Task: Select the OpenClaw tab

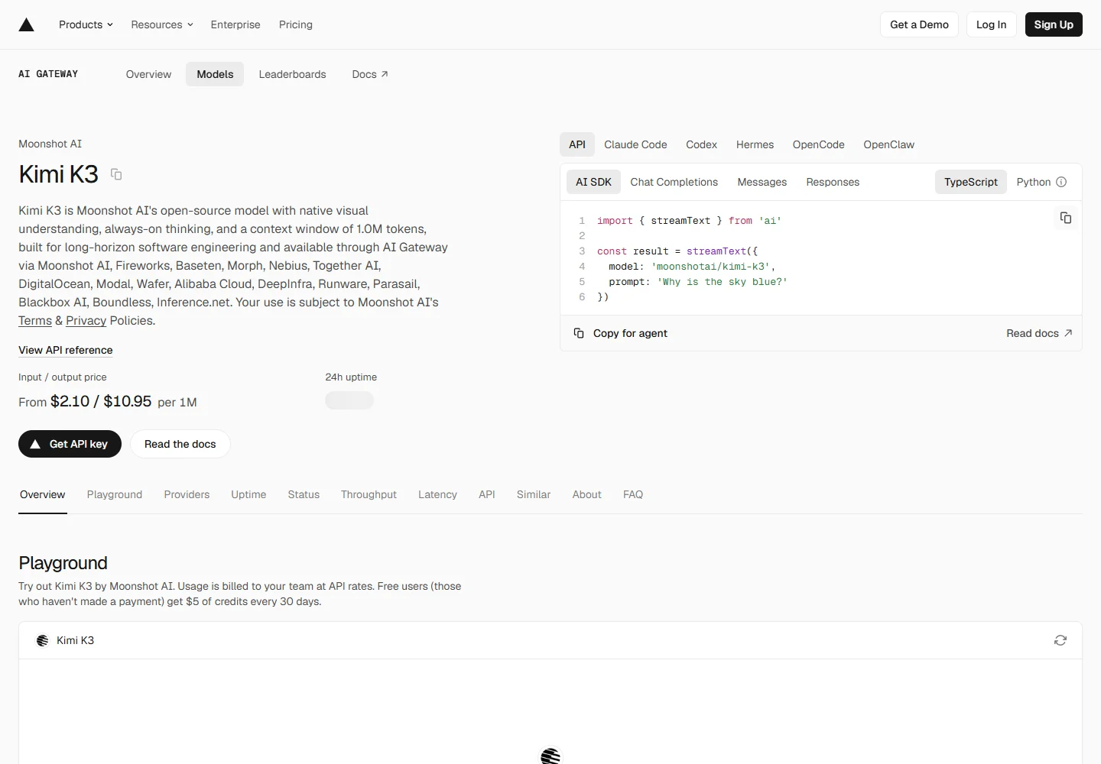Action: click(x=888, y=144)
